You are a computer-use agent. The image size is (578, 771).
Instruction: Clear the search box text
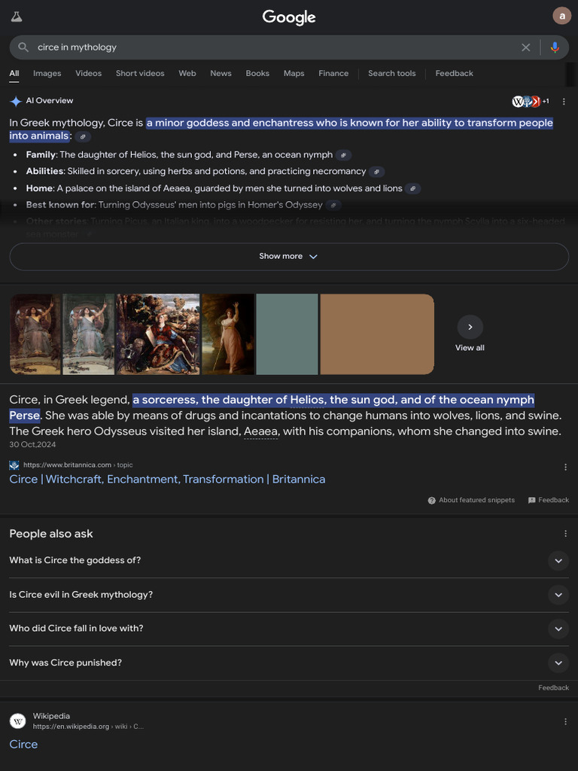525,47
